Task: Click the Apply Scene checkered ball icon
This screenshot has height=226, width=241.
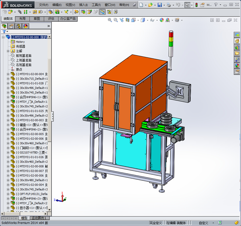Action: (x=168, y=20)
